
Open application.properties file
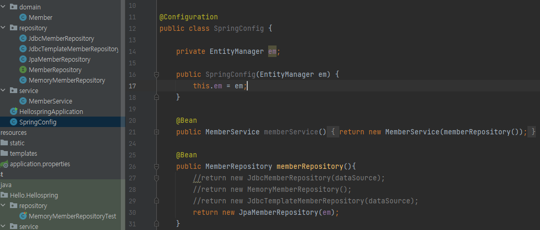click(40, 164)
